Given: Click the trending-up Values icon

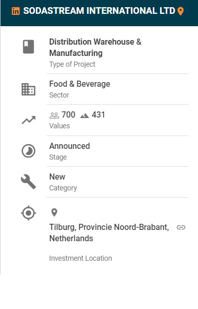Looking at the screenshot, I should click(29, 120).
